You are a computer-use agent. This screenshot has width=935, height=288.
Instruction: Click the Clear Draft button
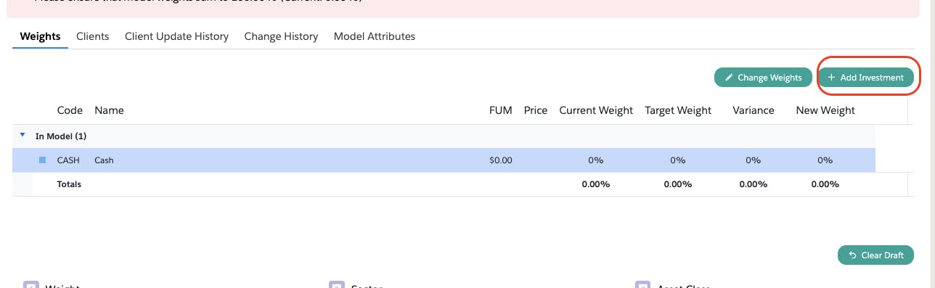(875, 255)
